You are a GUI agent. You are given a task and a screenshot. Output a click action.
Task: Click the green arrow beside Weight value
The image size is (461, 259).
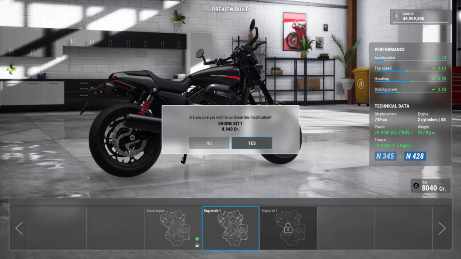[x=433, y=133]
